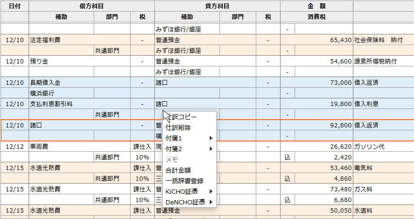
Task: Click the 92,800 amount cell
Action: [x=316, y=125]
